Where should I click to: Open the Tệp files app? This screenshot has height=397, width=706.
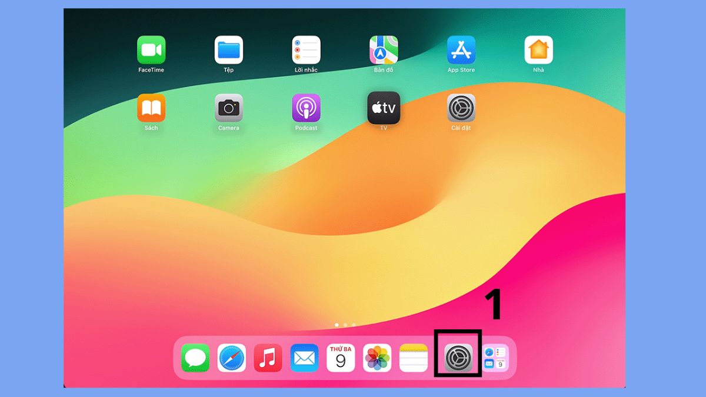(x=229, y=50)
